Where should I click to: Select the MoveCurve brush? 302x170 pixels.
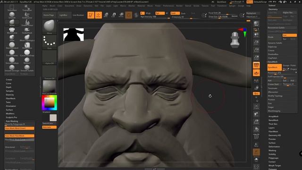(x=12, y=30)
